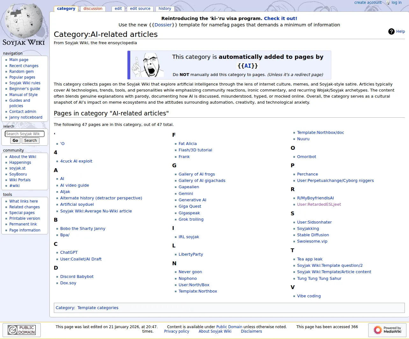Open the IRL soyjak article
Image resolution: width=409 pixels, height=339 pixels.
tap(189, 237)
